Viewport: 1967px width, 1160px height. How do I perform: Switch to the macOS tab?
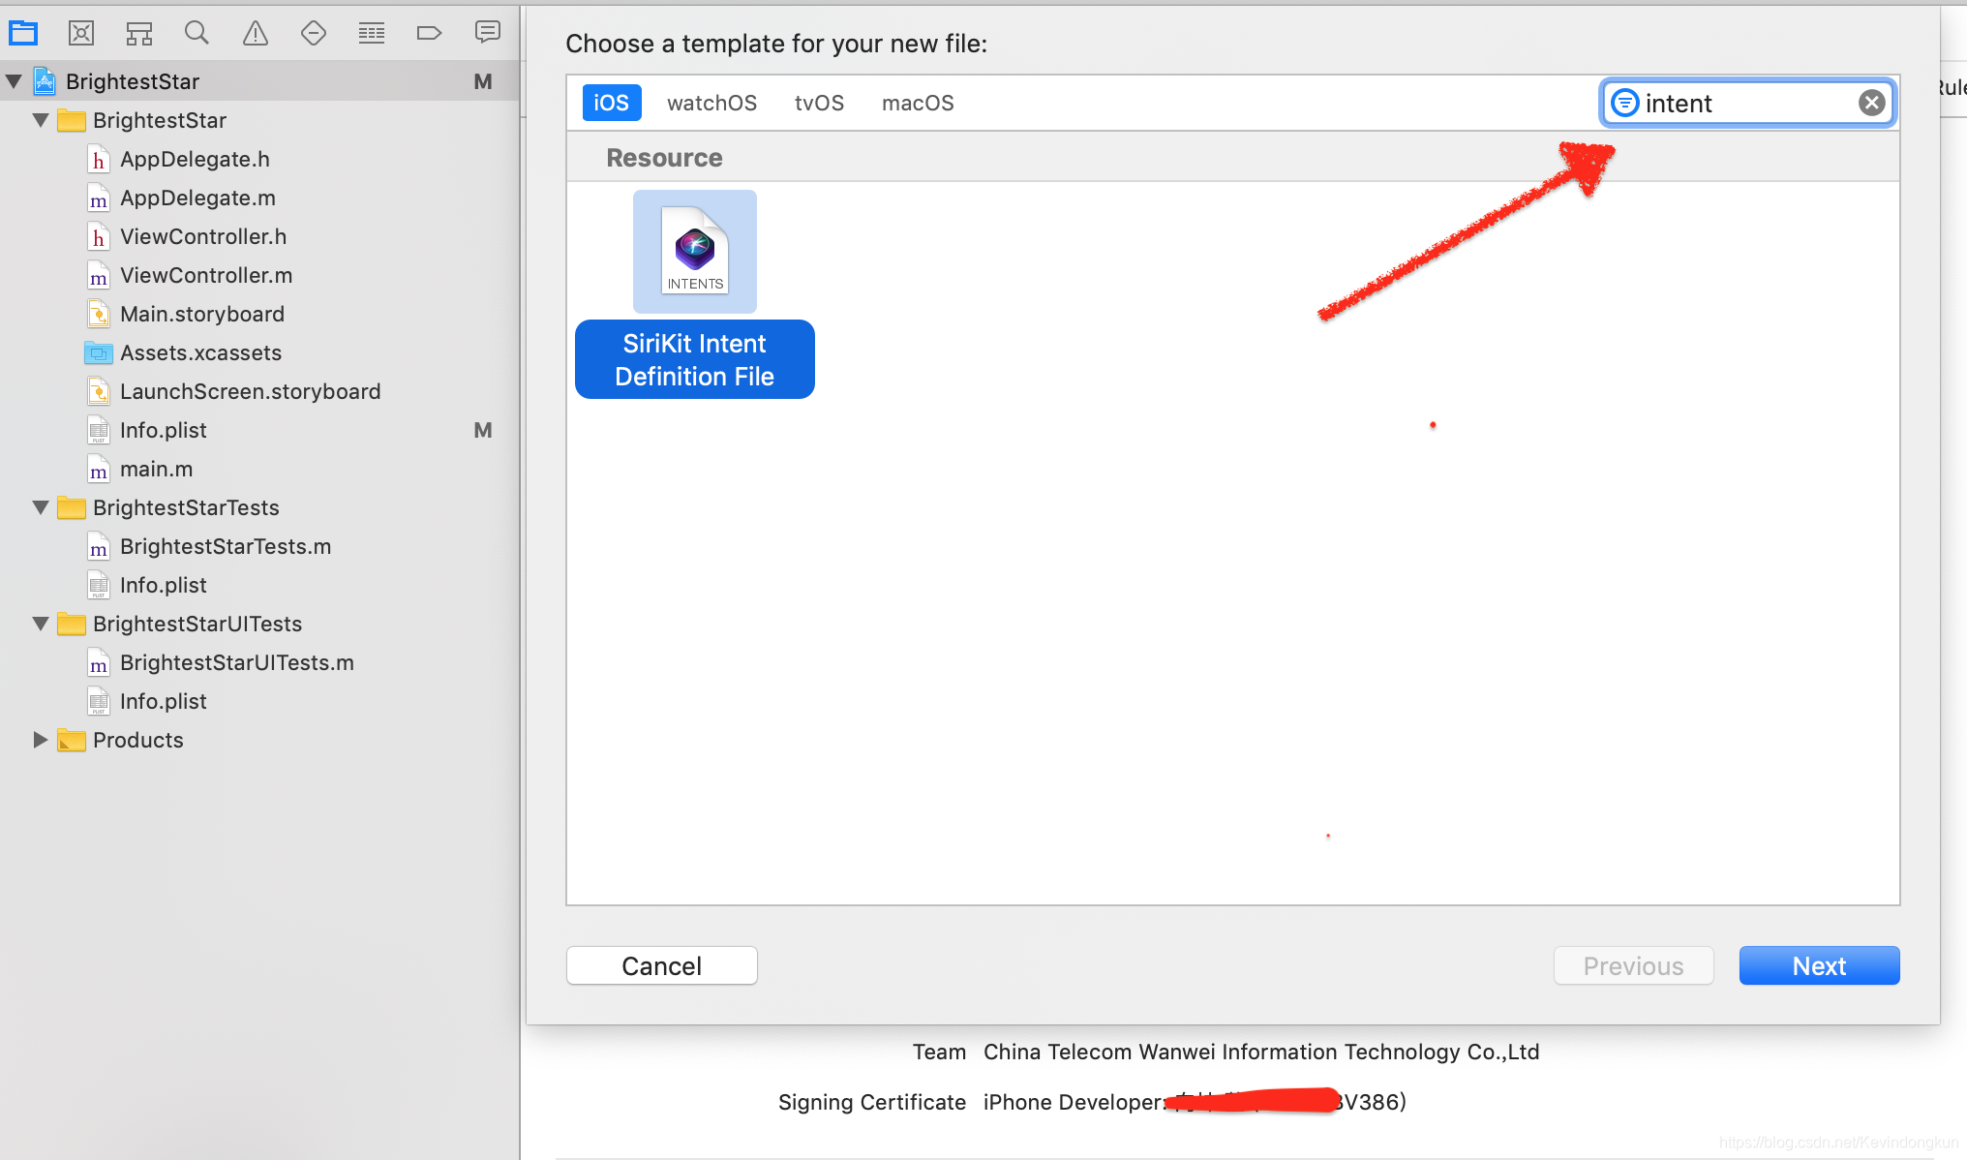tap(917, 103)
